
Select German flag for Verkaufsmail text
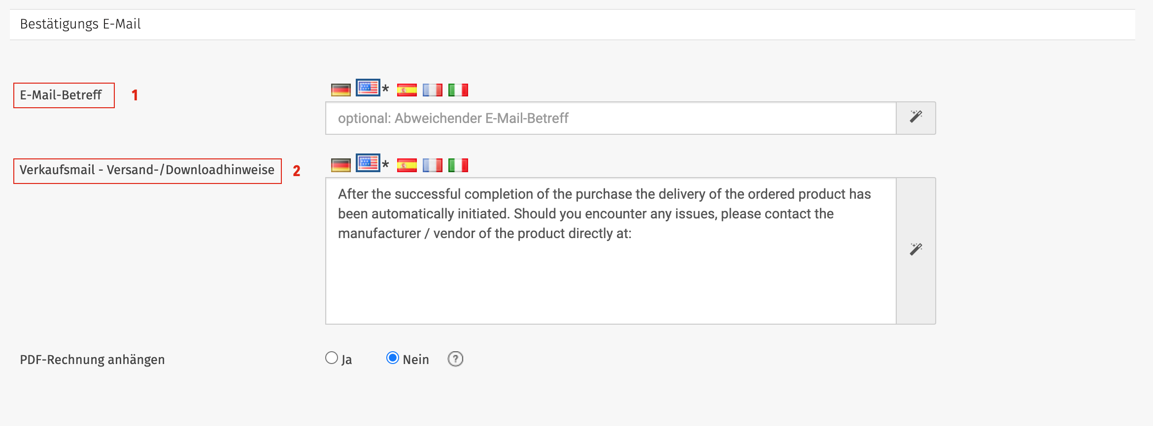pyautogui.click(x=340, y=165)
